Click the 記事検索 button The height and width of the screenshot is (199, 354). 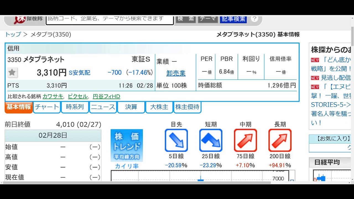233,19
